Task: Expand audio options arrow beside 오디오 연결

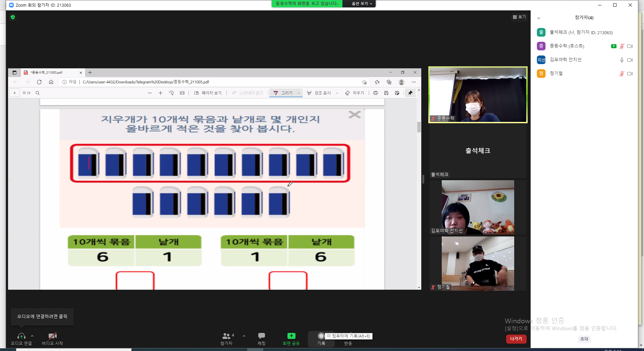Action: click(x=32, y=336)
